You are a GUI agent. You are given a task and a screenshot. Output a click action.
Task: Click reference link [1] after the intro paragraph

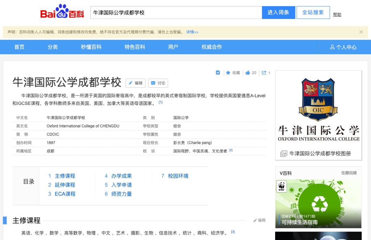[160, 102]
